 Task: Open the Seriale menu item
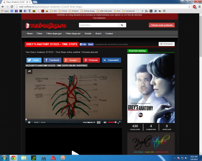[88, 33]
